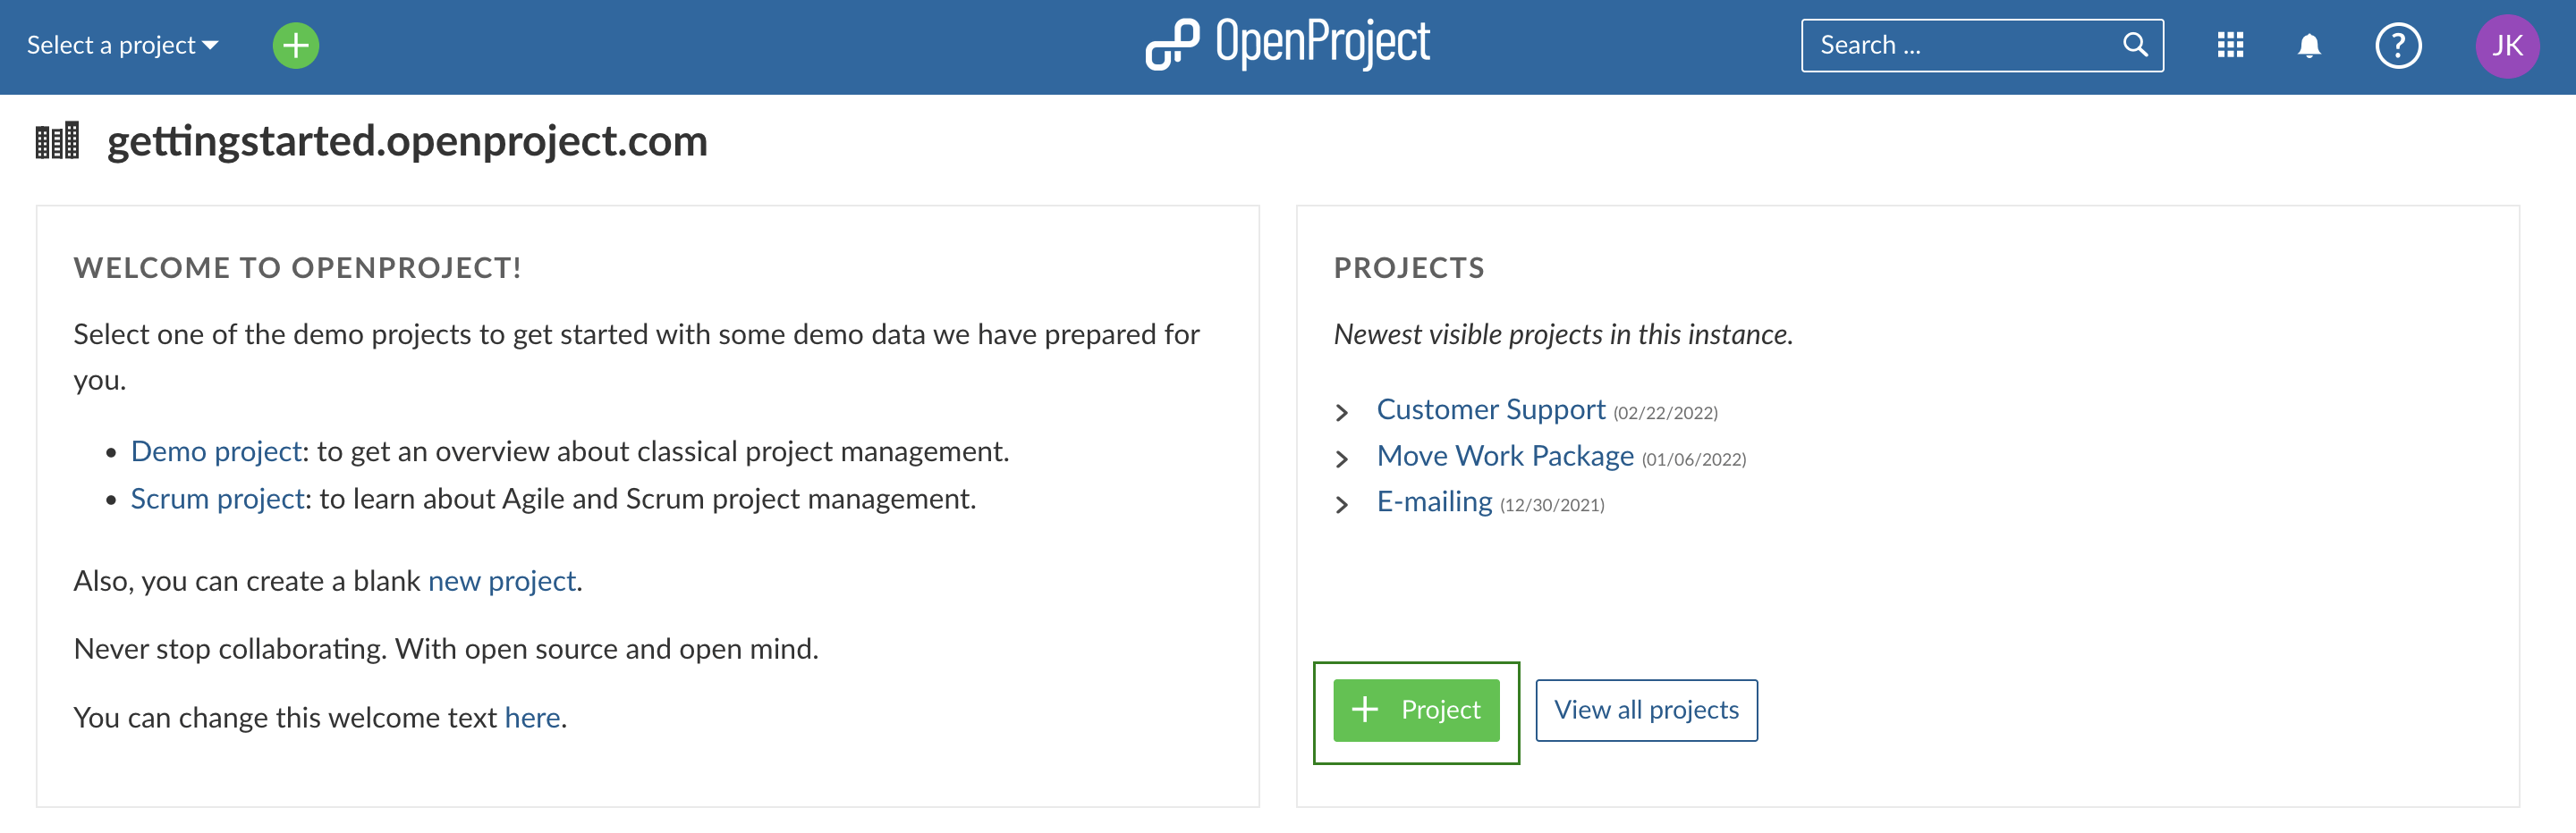Follow the blank new project link
Viewport: 2576px width, 833px height.
[x=502, y=581]
